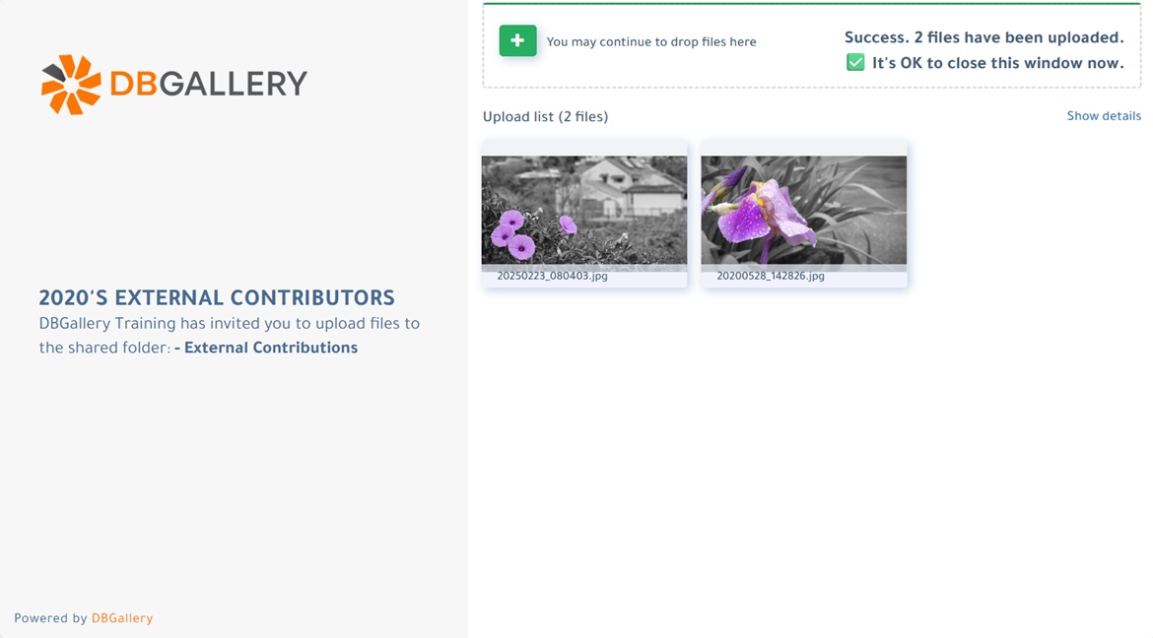
Task: Click the green upload progress bar above the drop zone
Action: (x=811, y=4)
